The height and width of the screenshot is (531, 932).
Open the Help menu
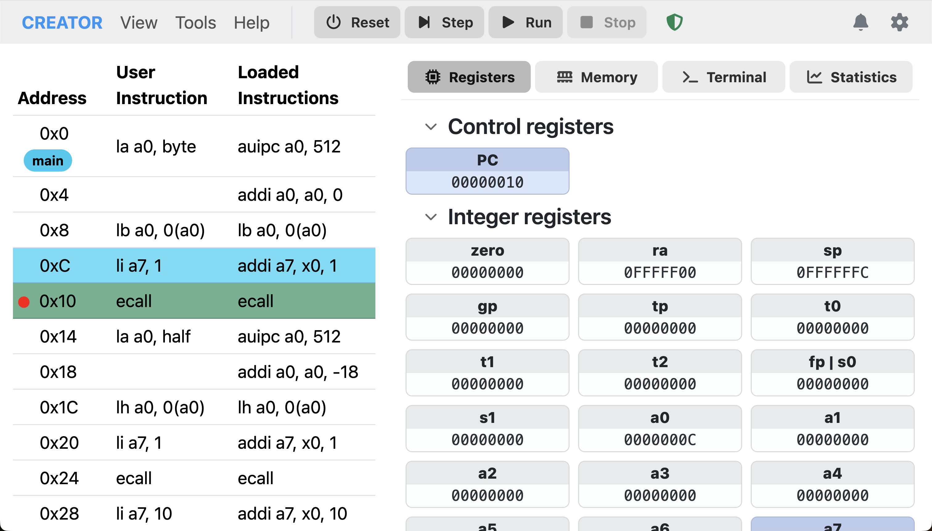pyautogui.click(x=252, y=22)
